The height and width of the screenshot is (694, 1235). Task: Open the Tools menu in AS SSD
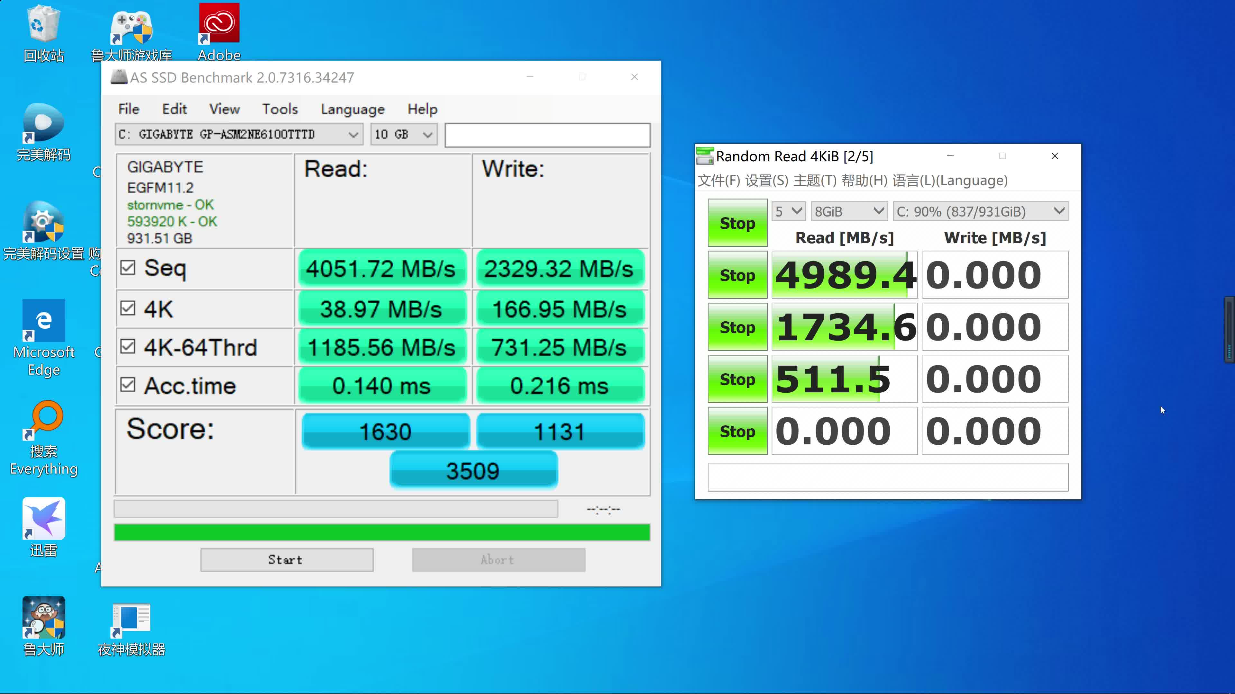(279, 109)
